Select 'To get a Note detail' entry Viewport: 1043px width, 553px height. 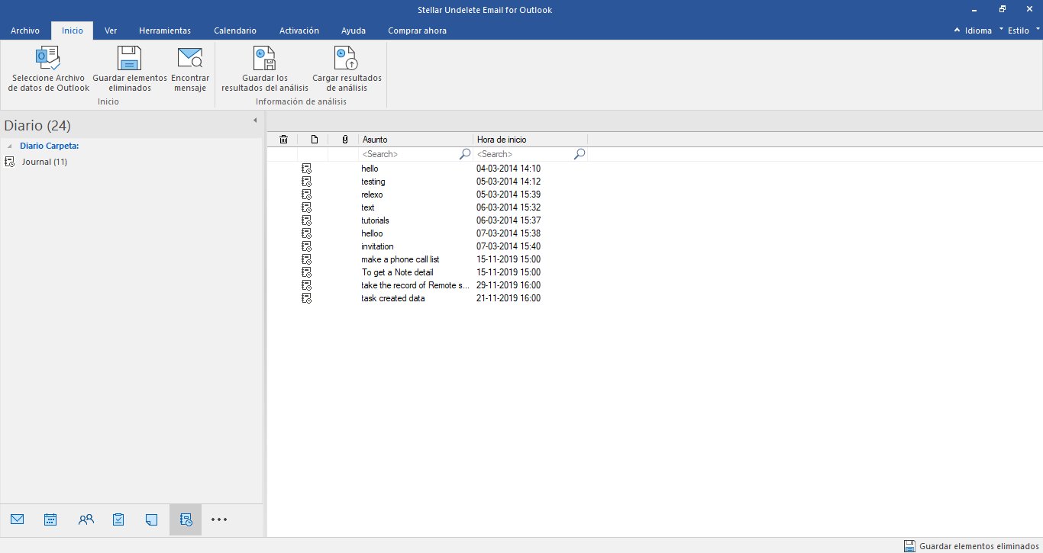coord(397,272)
